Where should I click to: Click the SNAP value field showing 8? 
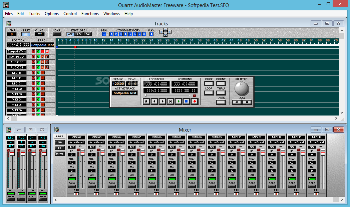12,34
